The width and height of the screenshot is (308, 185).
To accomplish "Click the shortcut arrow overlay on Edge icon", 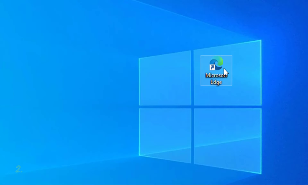I will [x=212, y=68].
